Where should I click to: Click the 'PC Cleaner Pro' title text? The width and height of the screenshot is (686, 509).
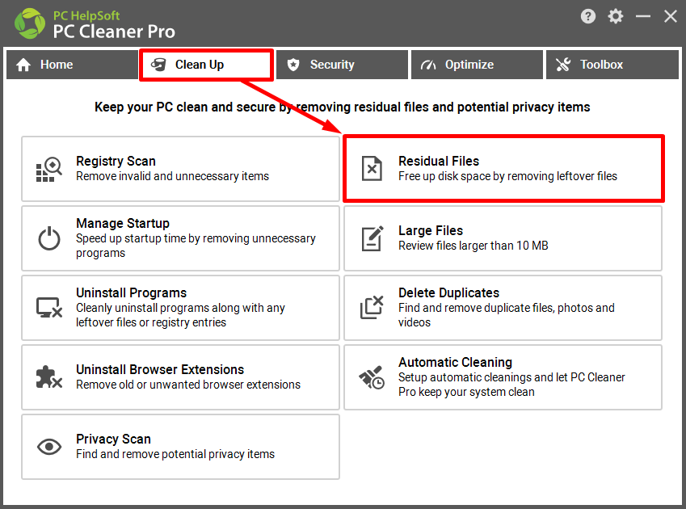114,32
